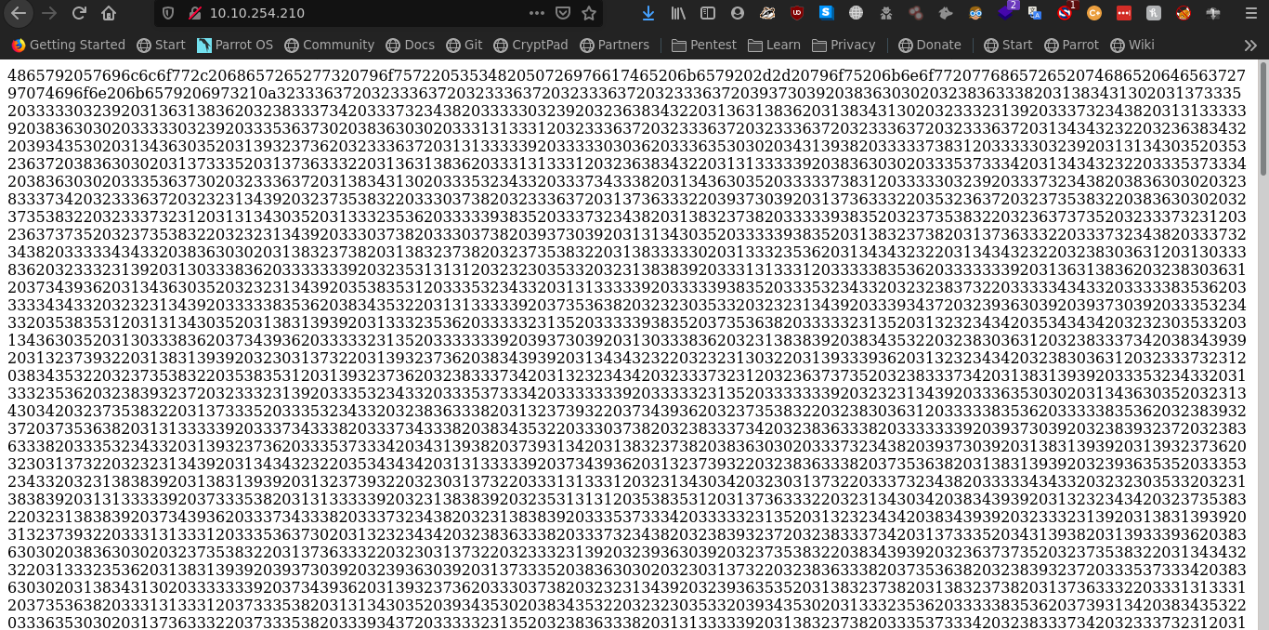Open page actions three-dot menu
1269x630 pixels.
tap(537, 13)
